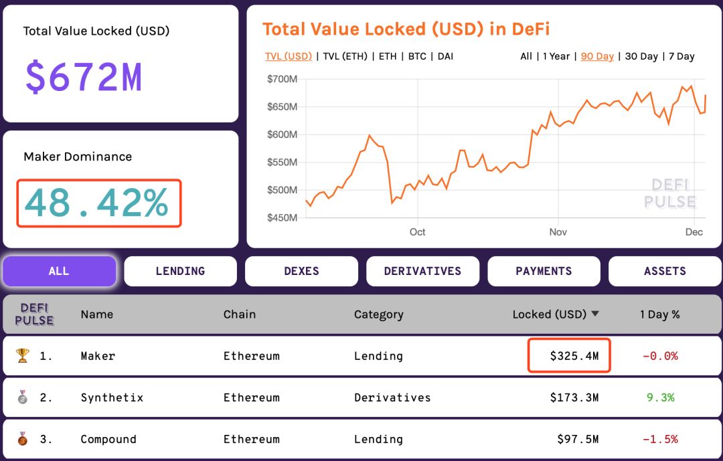Select the ALL category tab
The width and height of the screenshot is (723, 461).
point(59,271)
